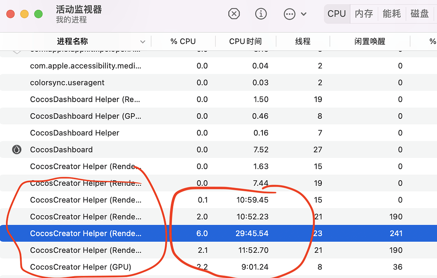This screenshot has width=437, height=278.
Task: Click the stop process (X) icon
Action: coord(234,13)
